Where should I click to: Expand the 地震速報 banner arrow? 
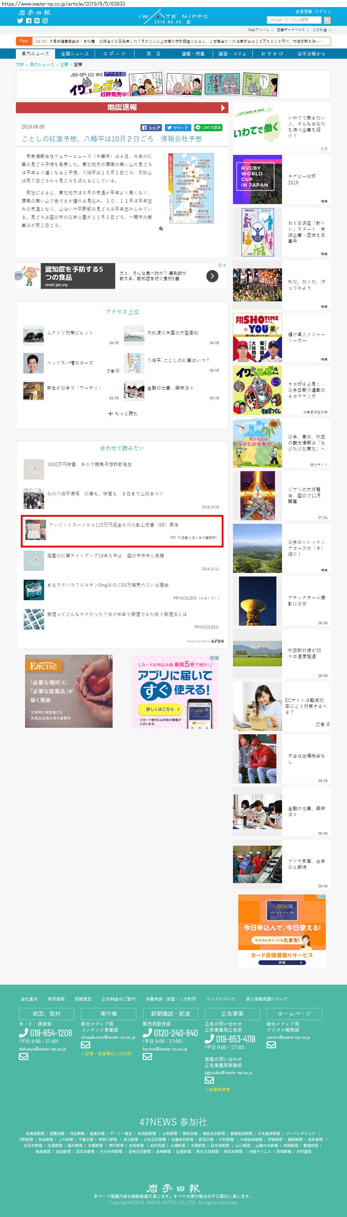coord(223,108)
